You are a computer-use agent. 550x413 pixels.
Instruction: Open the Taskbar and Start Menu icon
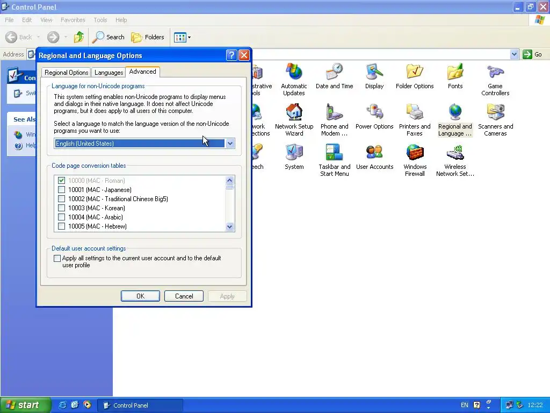click(334, 160)
